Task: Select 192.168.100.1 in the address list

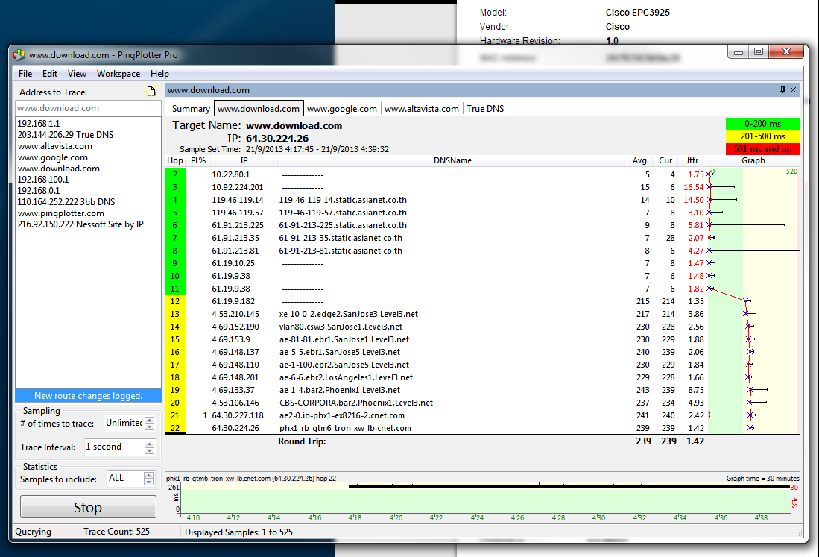Action: tap(42, 179)
